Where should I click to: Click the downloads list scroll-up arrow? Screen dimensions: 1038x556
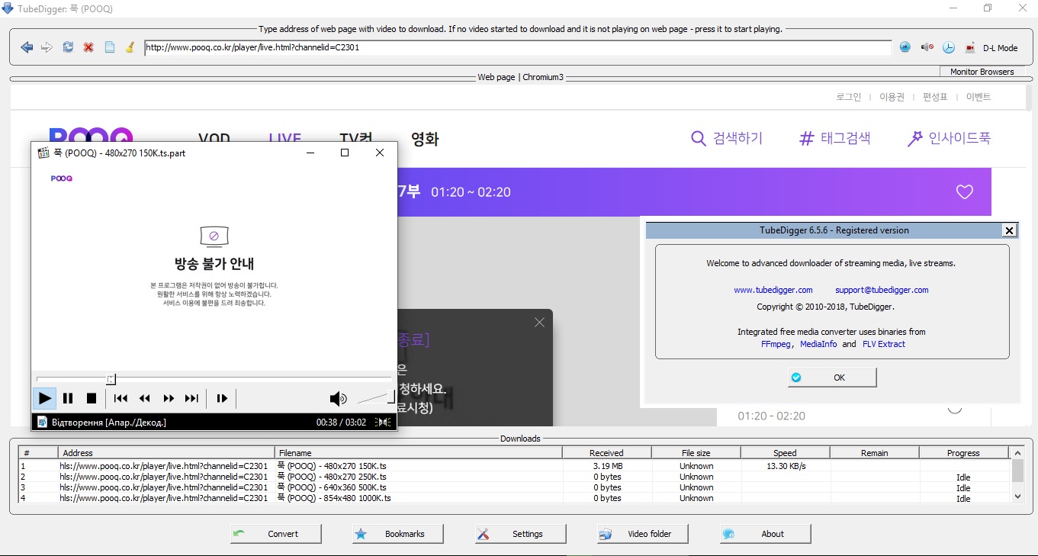point(1017,452)
